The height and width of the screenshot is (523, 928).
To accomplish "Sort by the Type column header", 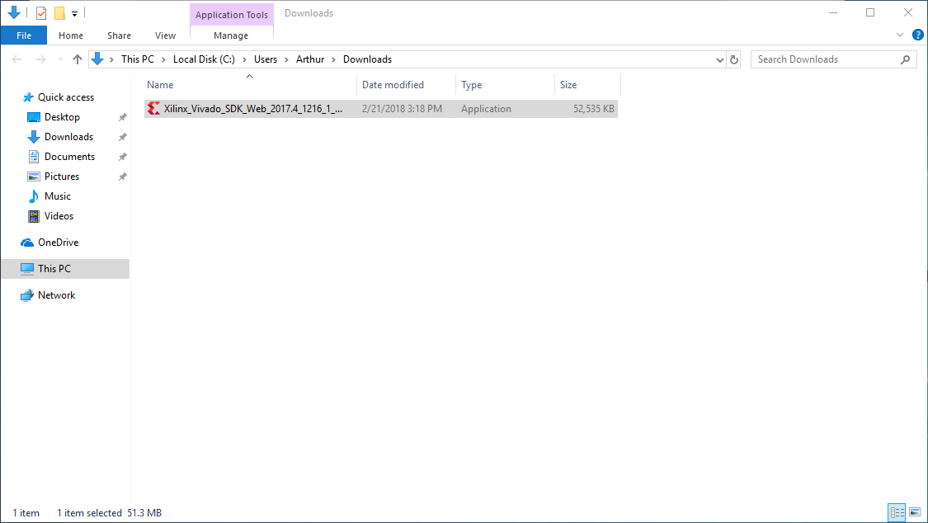I will tap(505, 85).
